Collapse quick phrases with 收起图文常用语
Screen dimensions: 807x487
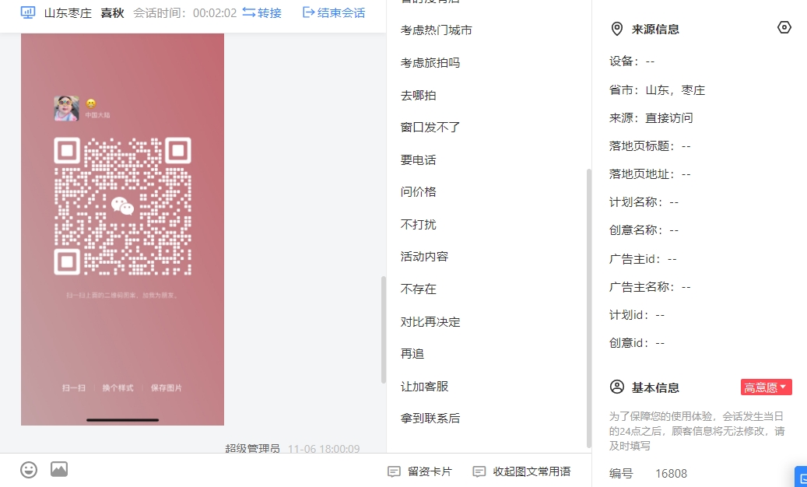[x=521, y=471]
